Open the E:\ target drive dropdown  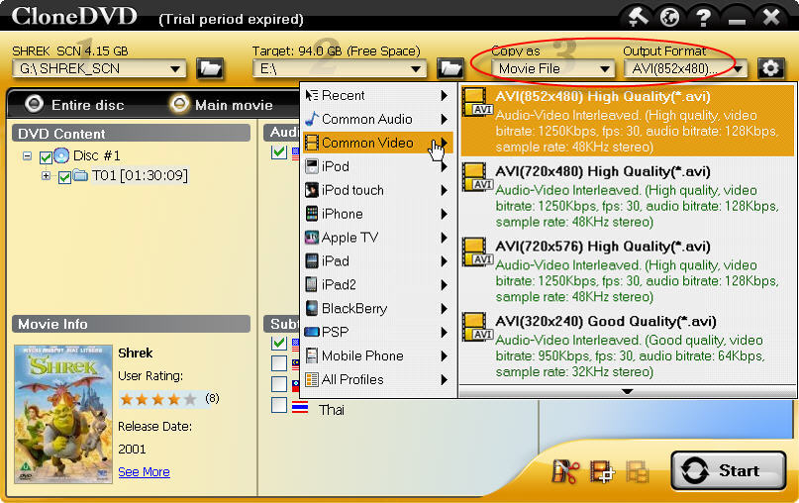pos(416,68)
